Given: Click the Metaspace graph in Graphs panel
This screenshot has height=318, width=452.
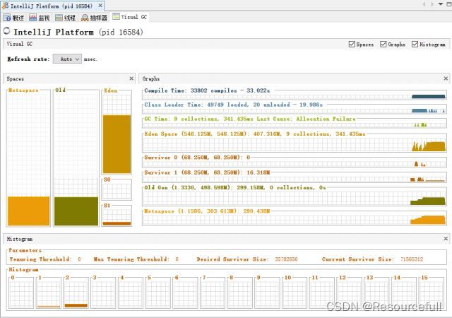Looking at the screenshot, I should pyautogui.click(x=295, y=218).
